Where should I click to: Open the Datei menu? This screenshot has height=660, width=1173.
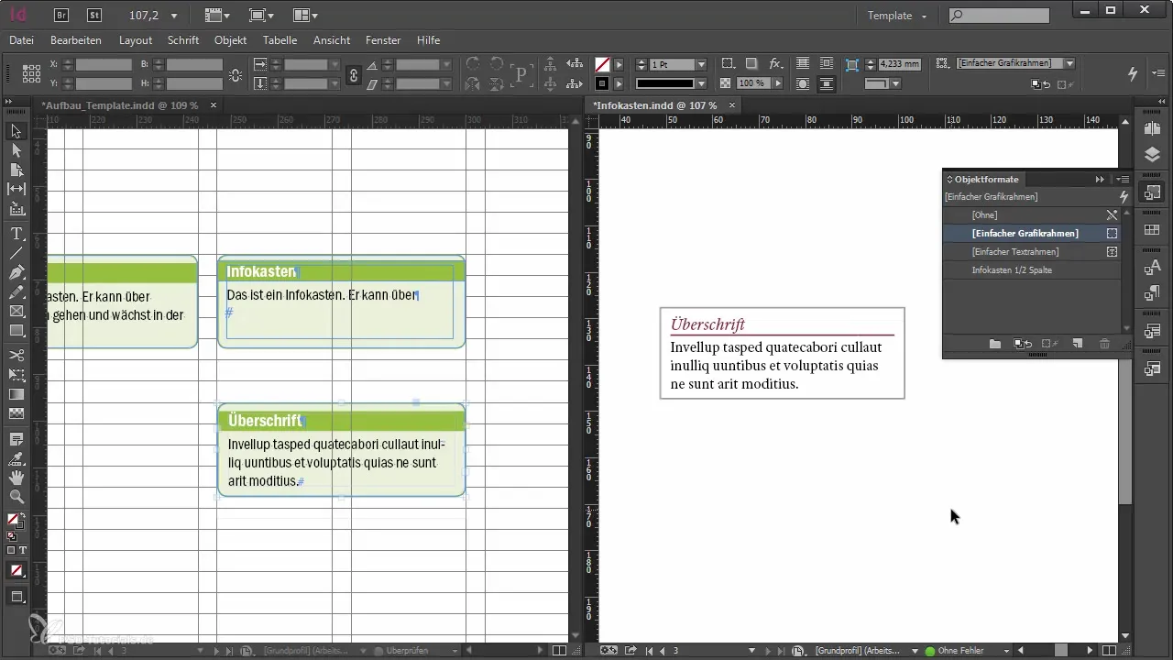pos(21,40)
